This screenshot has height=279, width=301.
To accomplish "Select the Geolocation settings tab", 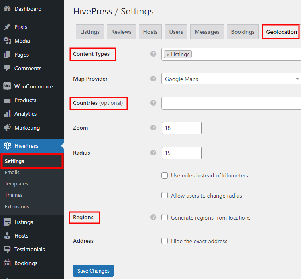I will pos(281,32).
